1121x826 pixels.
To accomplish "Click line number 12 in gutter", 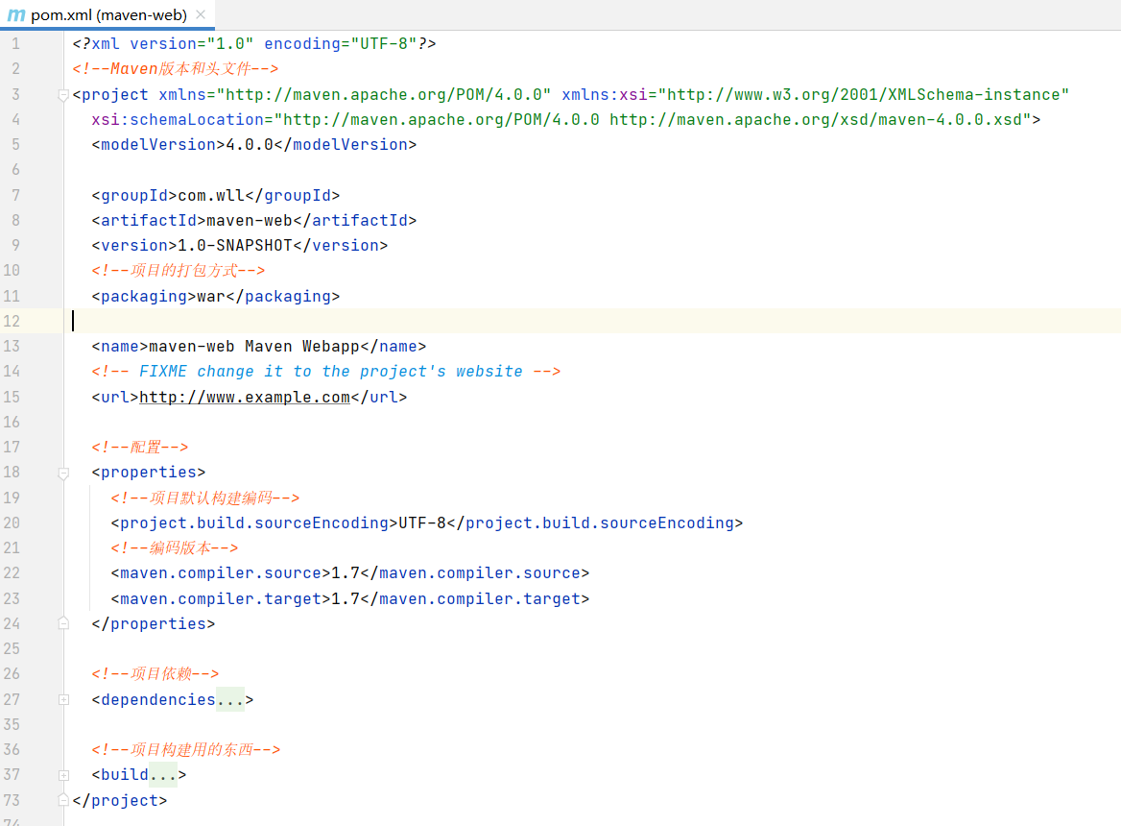I will 12,321.
